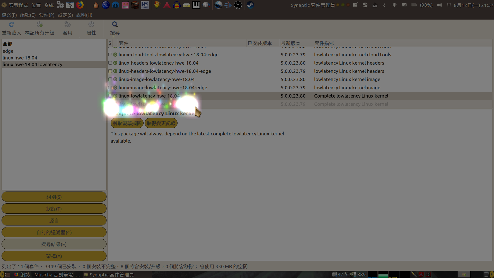Image resolution: width=494 pixels, height=278 pixels.
Task: Click the Search (搜尋) magnifier icon
Action: click(x=115, y=25)
